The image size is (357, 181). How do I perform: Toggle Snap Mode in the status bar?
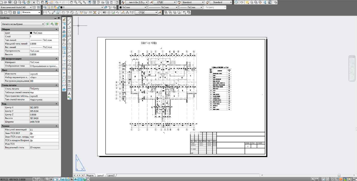38,179
